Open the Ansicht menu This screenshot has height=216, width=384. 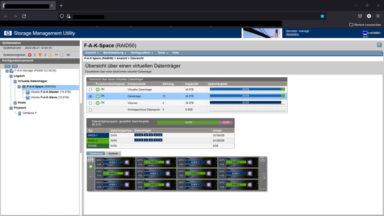92,53
